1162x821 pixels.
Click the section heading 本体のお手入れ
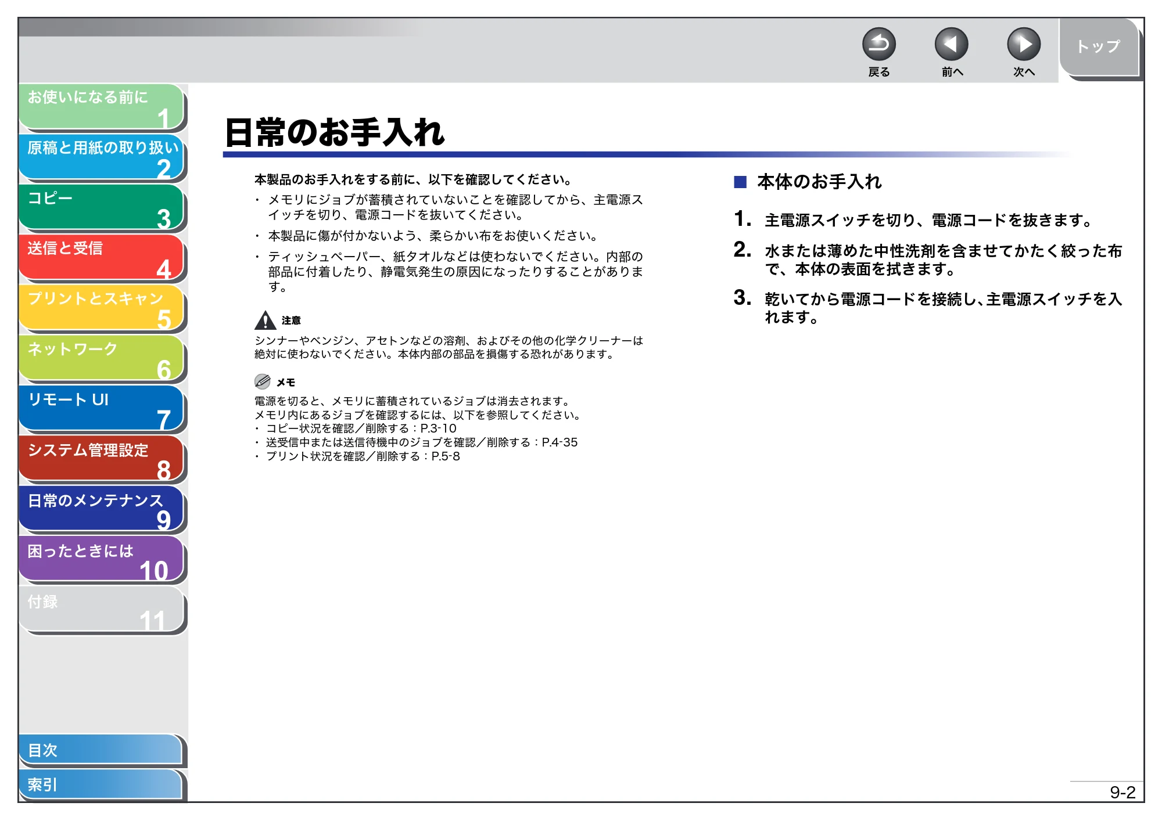tap(819, 182)
